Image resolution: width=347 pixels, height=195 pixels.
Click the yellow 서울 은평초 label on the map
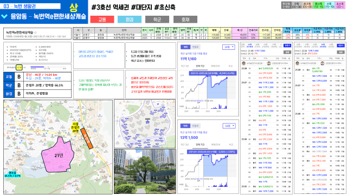(75, 128)
